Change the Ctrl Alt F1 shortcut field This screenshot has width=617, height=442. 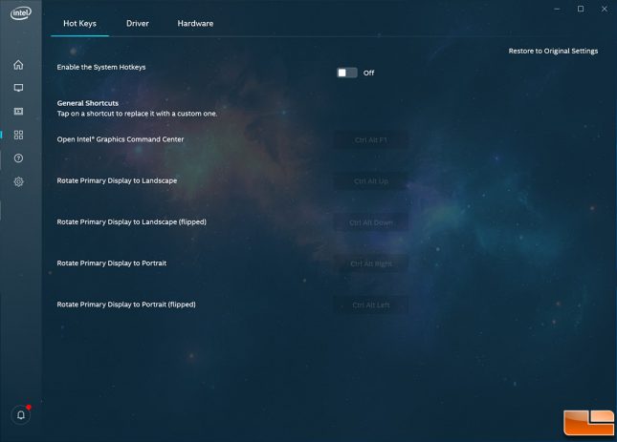point(370,140)
